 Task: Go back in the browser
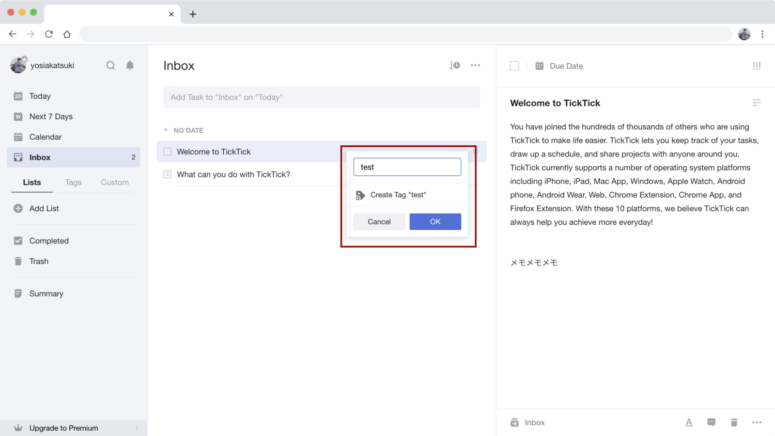[13, 34]
